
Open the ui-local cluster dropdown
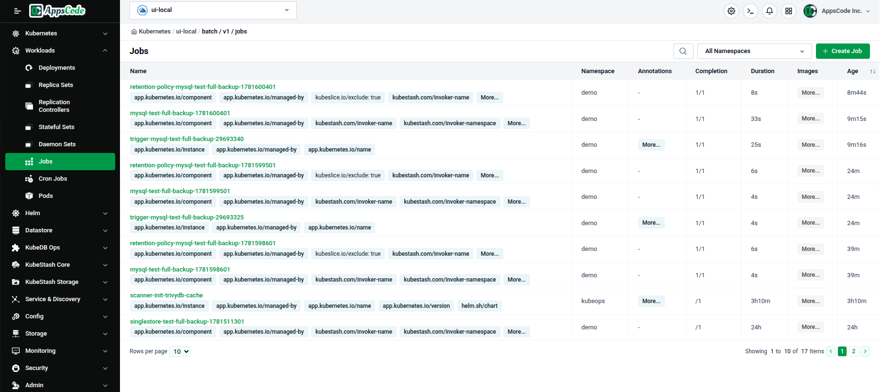point(213,11)
